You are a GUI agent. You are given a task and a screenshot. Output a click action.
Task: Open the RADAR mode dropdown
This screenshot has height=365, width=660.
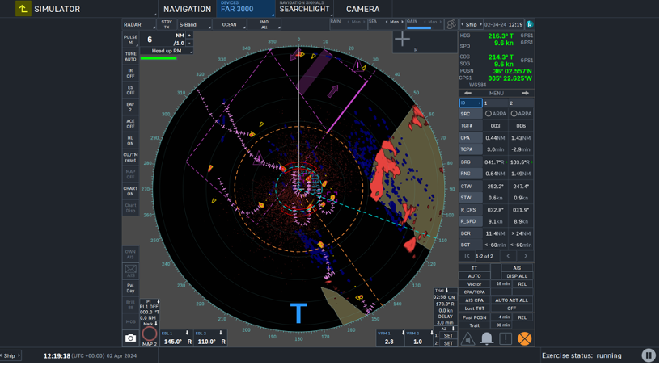tap(139, 24)
